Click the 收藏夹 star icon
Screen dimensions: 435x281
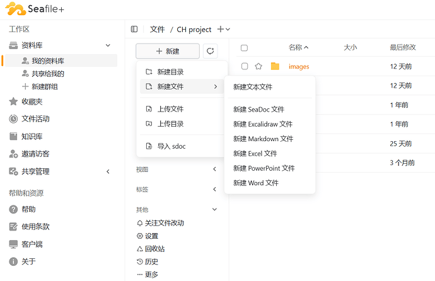pos(13,101)
